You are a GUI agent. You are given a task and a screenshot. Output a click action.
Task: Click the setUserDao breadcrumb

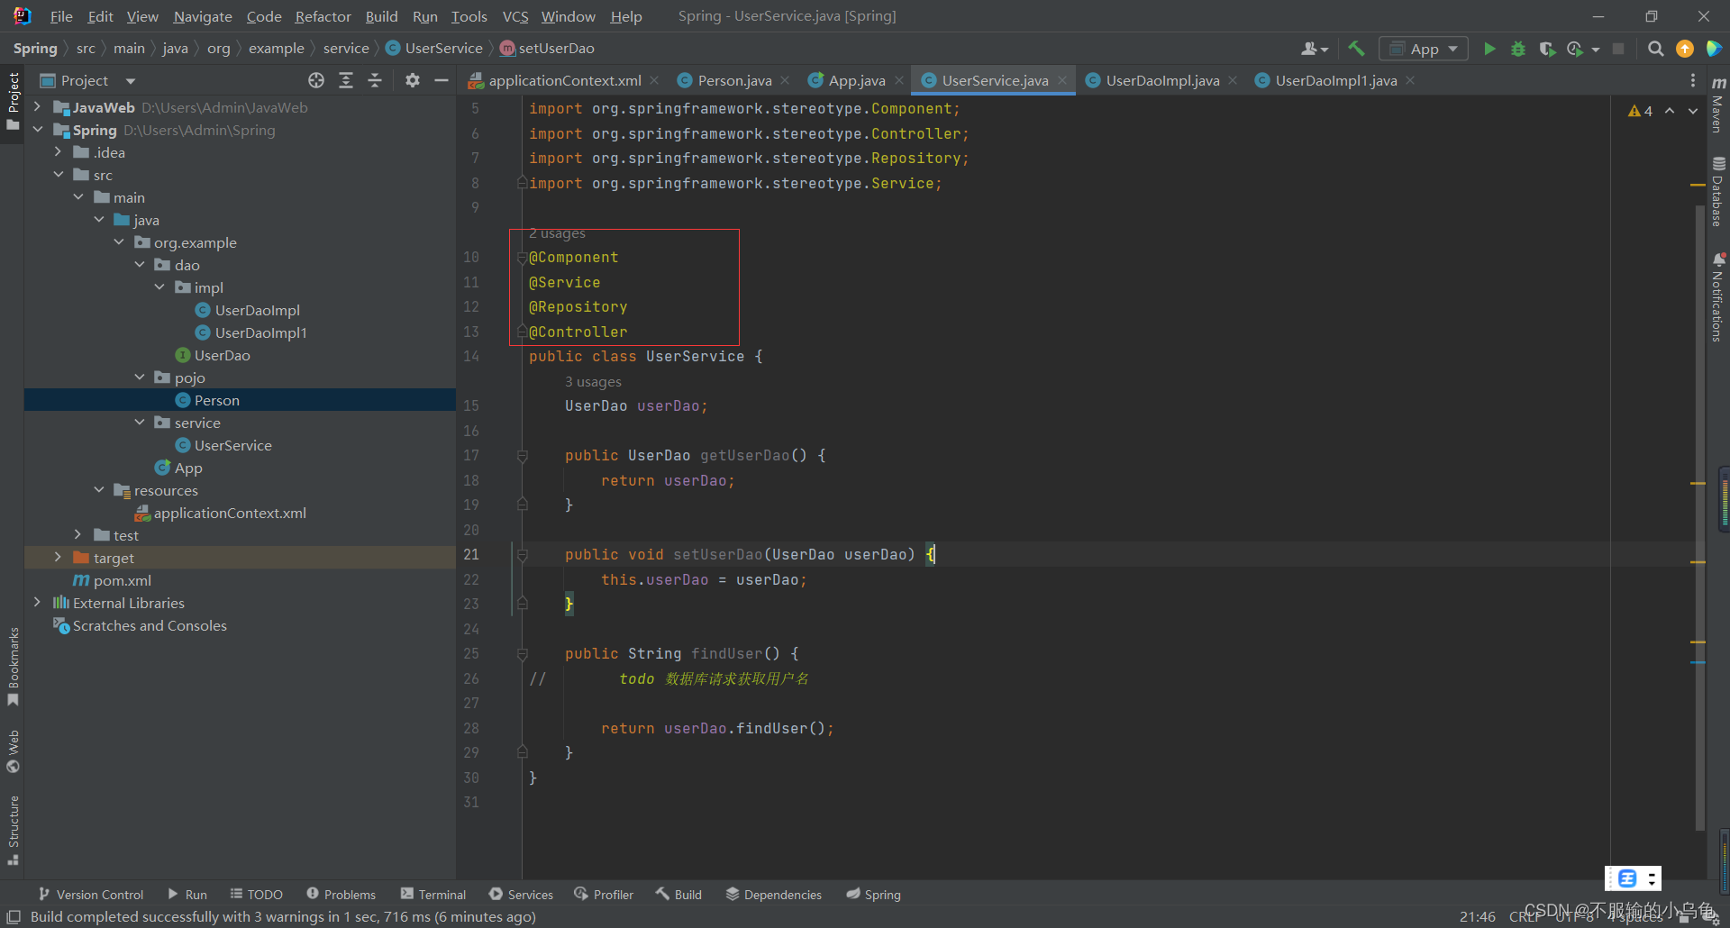548,49
